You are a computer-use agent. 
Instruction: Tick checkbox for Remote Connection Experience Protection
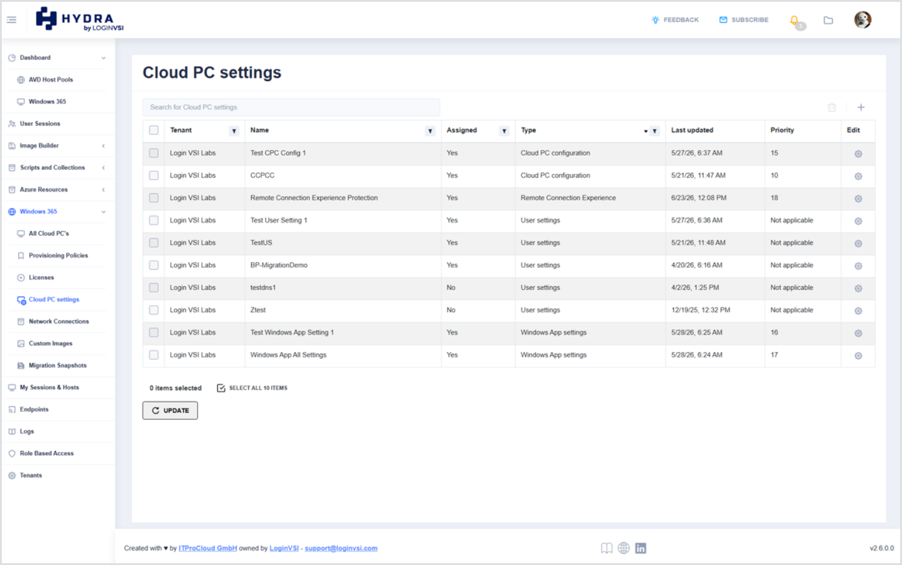(154, 198)
